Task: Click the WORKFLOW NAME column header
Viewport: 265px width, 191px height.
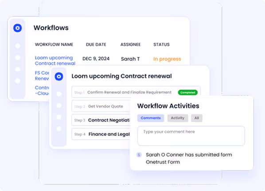Action: (54, 45)
